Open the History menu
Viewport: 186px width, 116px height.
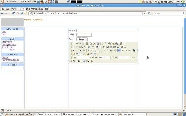21,9
